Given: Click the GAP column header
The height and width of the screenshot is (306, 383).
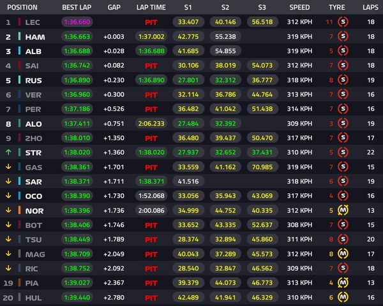Looking at the screenshot, I should (114, 7).
